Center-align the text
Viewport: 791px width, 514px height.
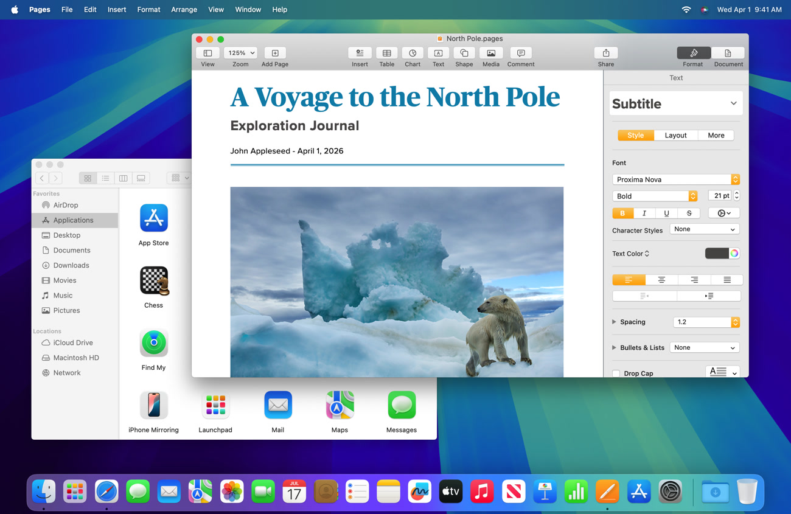(661, 280)
